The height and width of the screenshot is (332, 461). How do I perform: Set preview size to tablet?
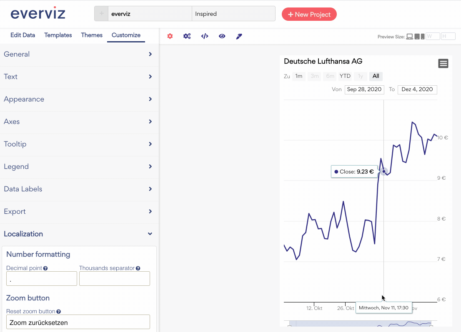417,37
